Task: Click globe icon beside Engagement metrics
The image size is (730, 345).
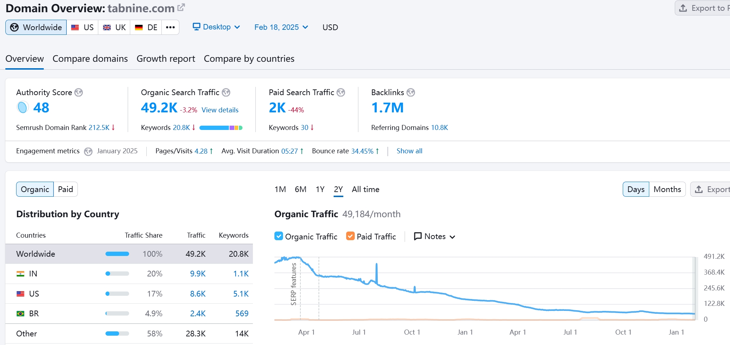Action: [x=88, y=151]
